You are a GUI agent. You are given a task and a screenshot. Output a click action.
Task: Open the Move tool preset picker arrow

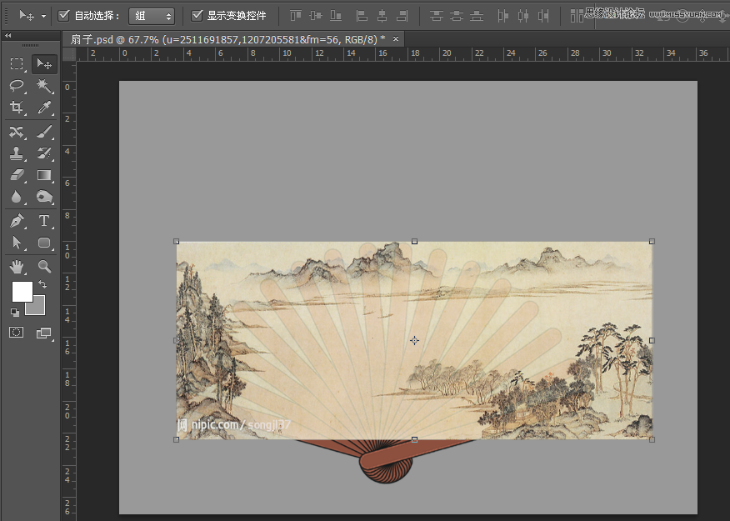pos(43,16)
